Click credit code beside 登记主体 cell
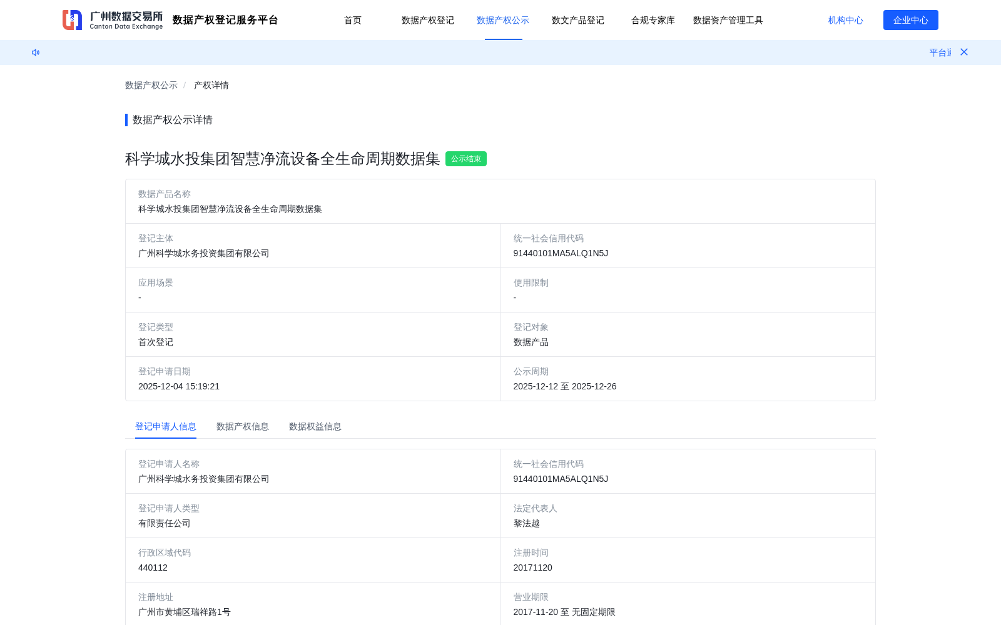The width and height of the screenshot is (1001, 625). point(561,253)
